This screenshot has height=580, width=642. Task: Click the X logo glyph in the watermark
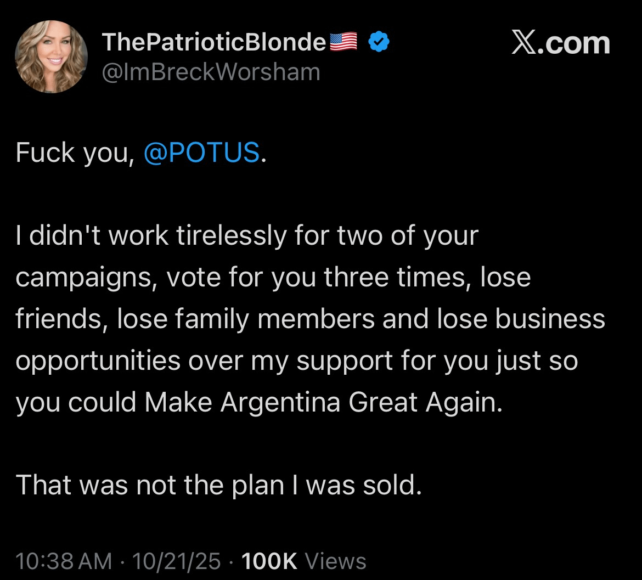pyautogui.click(x=524, y=44)
